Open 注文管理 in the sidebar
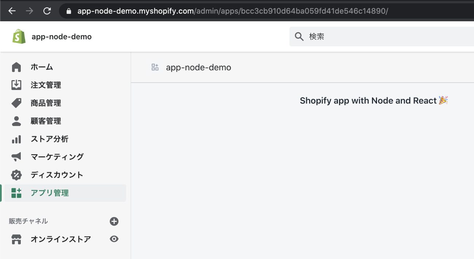 [x=46, y=85]
